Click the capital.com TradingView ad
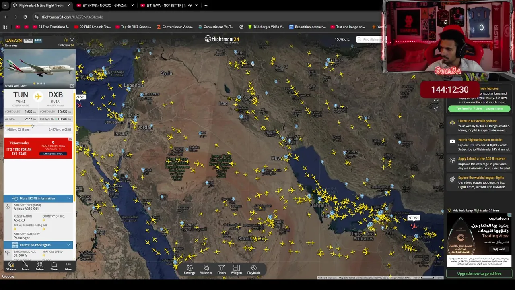This screenshot has height=290, width=515. click(479, 240)
